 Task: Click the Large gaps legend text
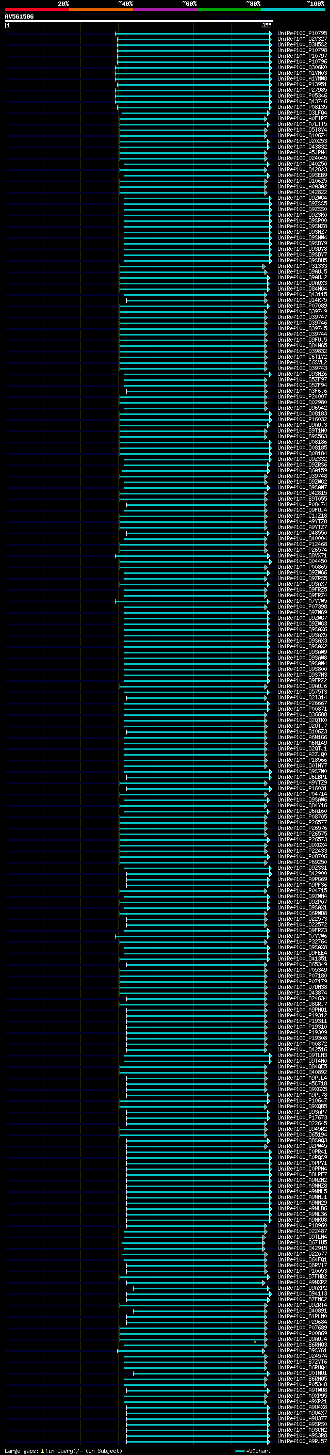[x=63, y=1450]
